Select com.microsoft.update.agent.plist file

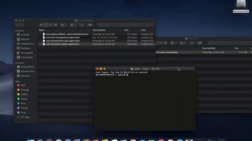(96, 44)
